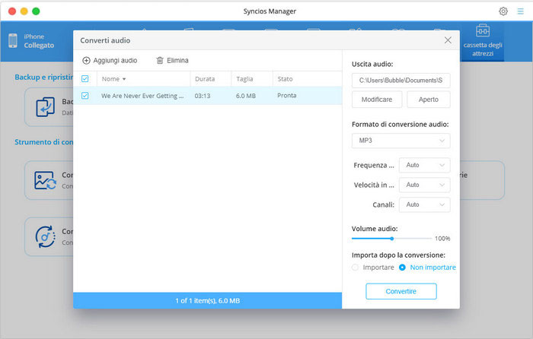Viewport: 533px width, 339px height.
Task: Click the Aggiungi audio label
Action: [x=115, y=60]
